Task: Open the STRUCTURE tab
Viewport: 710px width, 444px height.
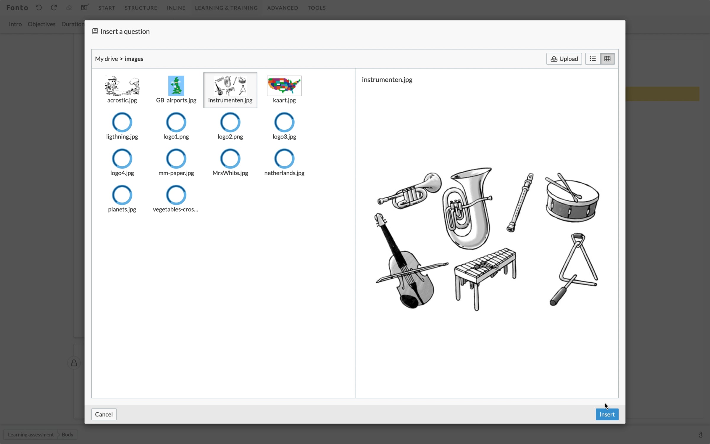Action: (141, 8)
